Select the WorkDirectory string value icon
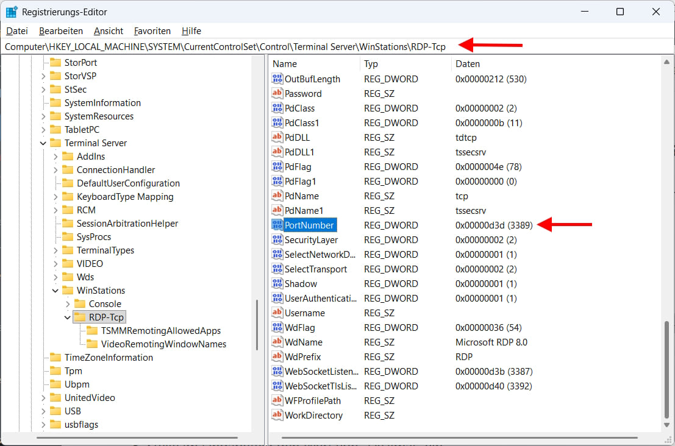Screen dimensions: 675x446 coord(277,415)
